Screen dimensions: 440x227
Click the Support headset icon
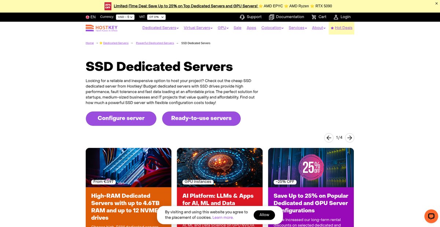[242, 17]
